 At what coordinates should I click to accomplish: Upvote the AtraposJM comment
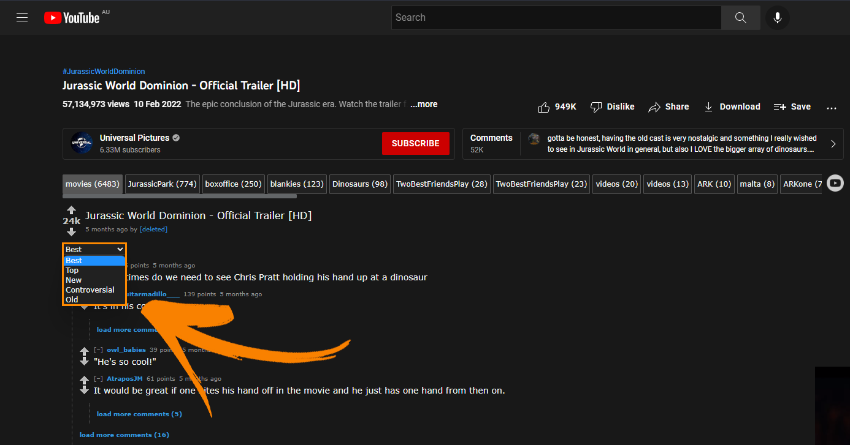(85, 381)
